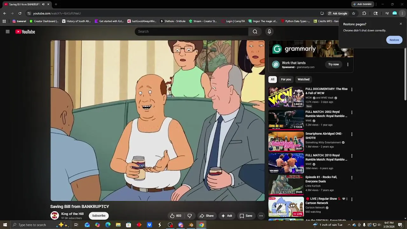This screenshot has height=229, width=407.
Task: Click the Ask Google lens button
Action: tap(338, 13)
